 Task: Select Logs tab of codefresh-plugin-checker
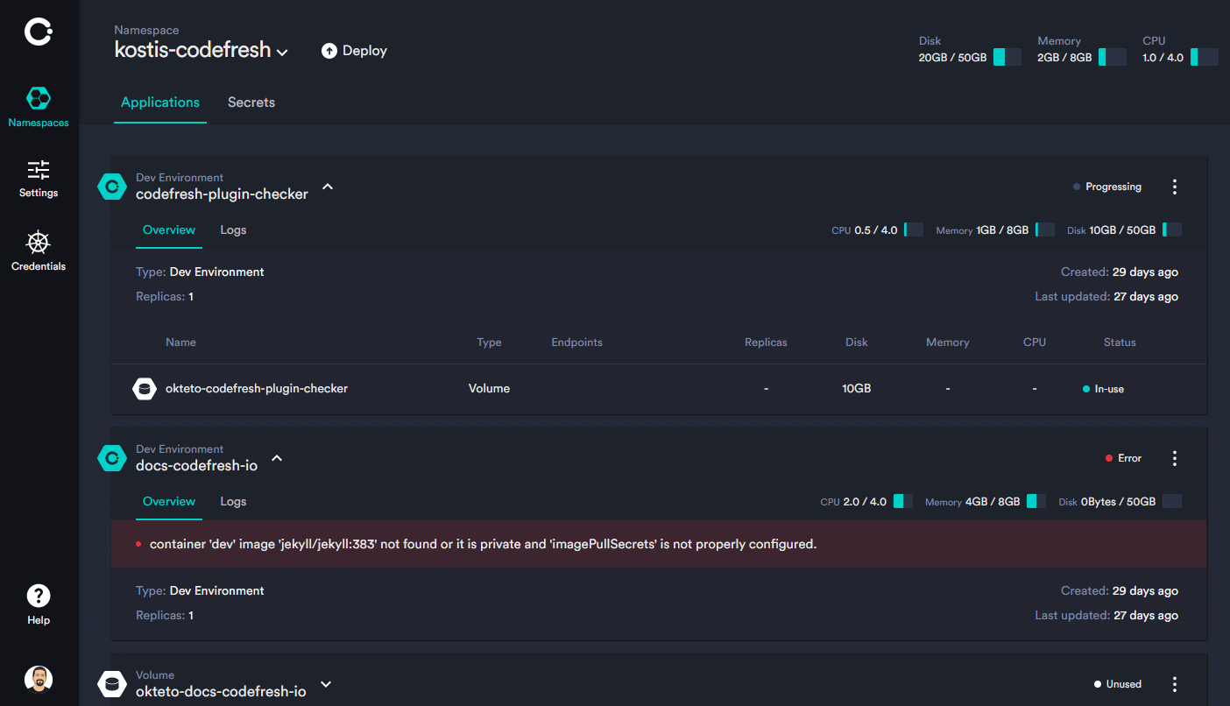click(x=233, y=230)
